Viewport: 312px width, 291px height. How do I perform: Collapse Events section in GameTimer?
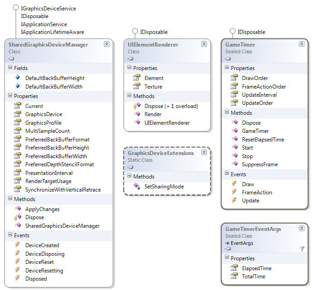[x=227, y=173]
